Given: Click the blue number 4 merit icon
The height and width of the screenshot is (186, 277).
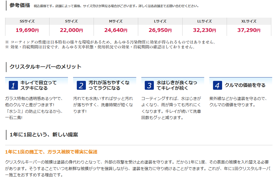Looking at the screenshot, I should [x=218, y=85].
